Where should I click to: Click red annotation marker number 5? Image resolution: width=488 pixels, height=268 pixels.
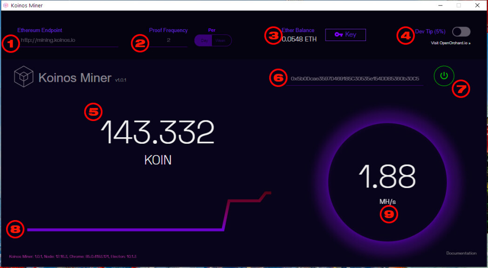pos(94,112)
